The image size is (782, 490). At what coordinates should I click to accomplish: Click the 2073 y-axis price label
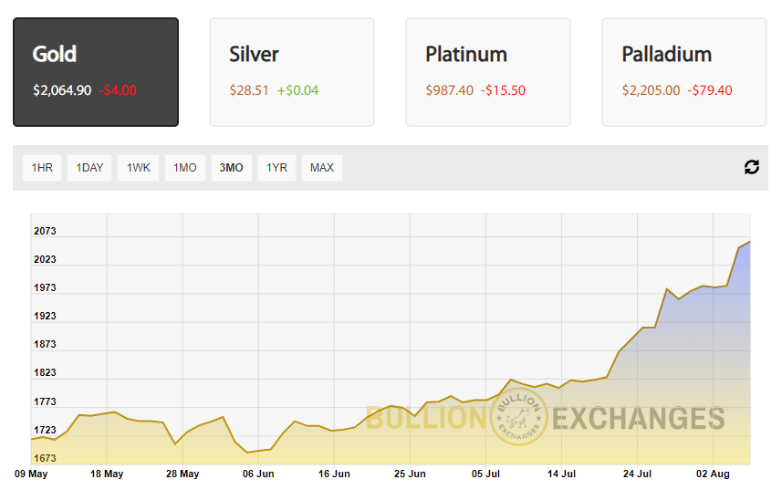(x=45, y=231)
